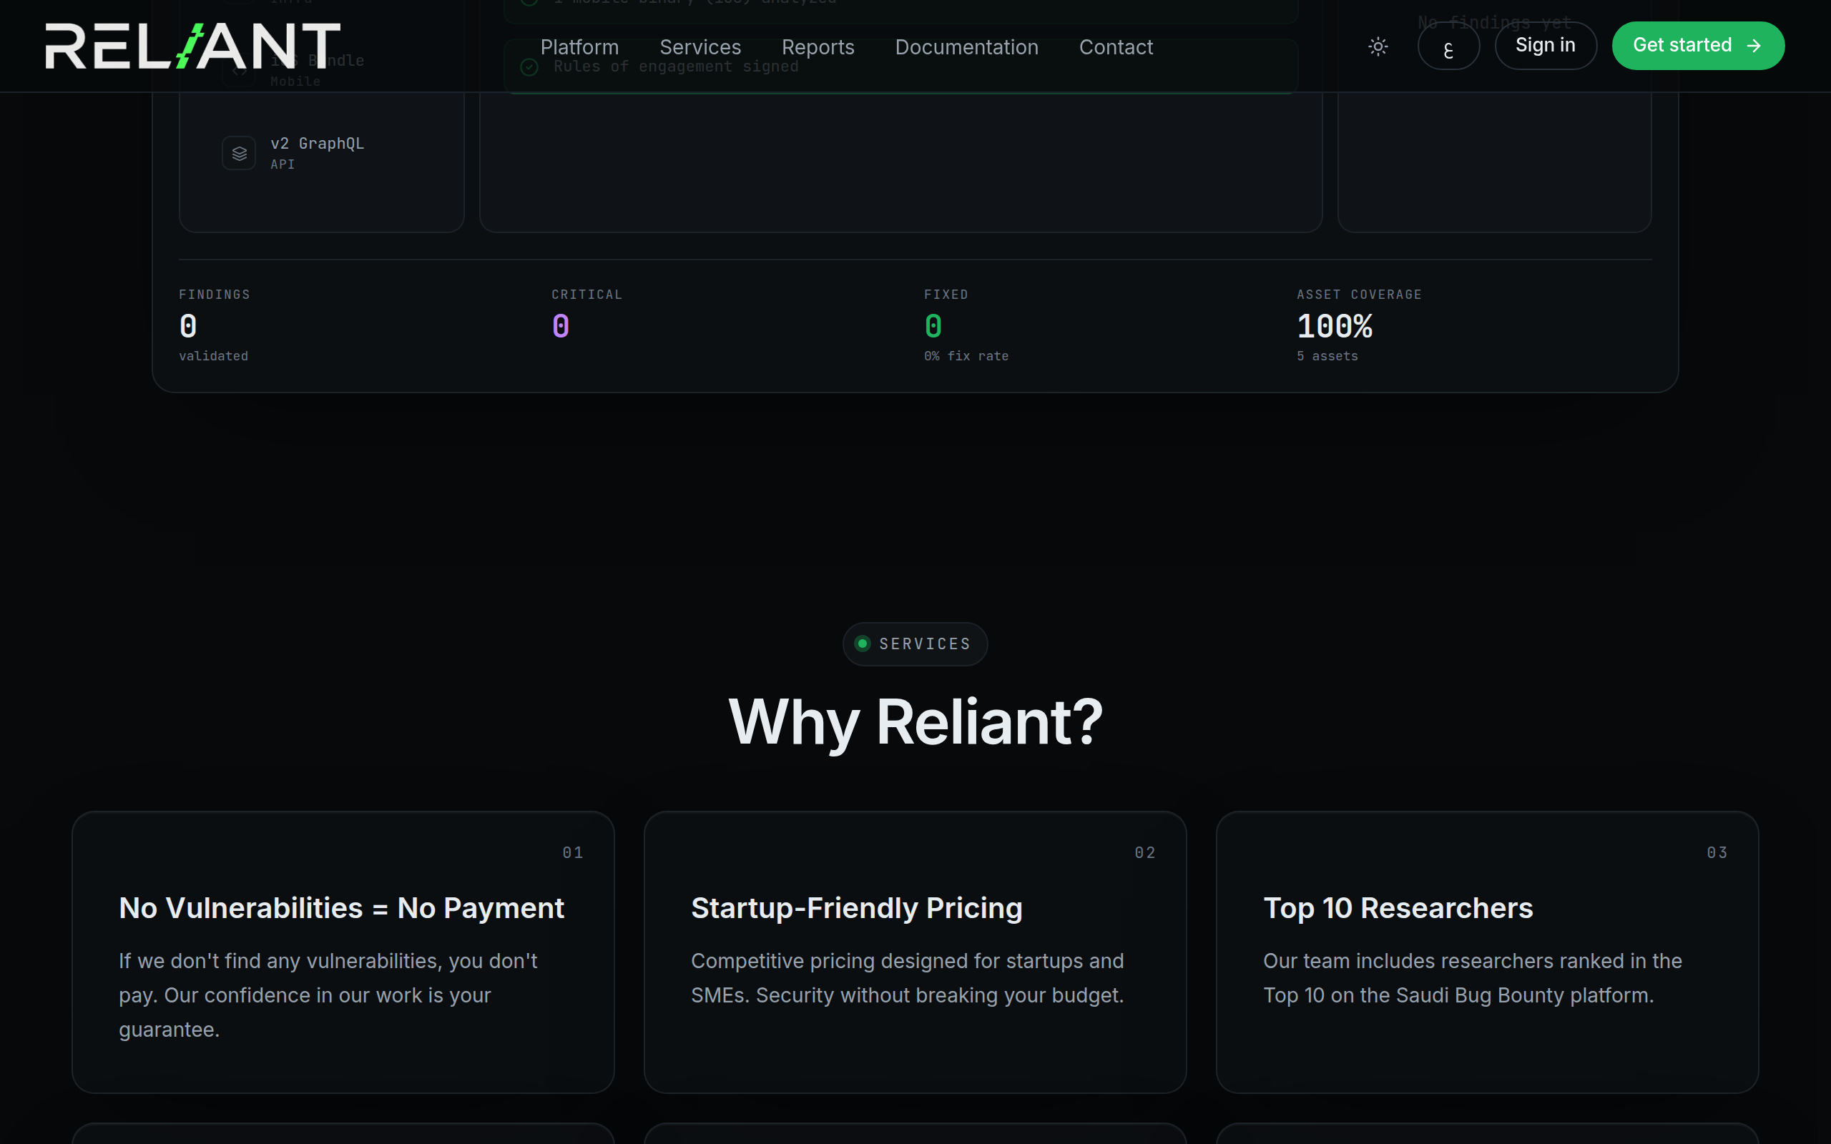The width and height of the screenshot is (1831, 1144).
Task: Click the 'validated' text under Findings
Action: tap(213, 356)
